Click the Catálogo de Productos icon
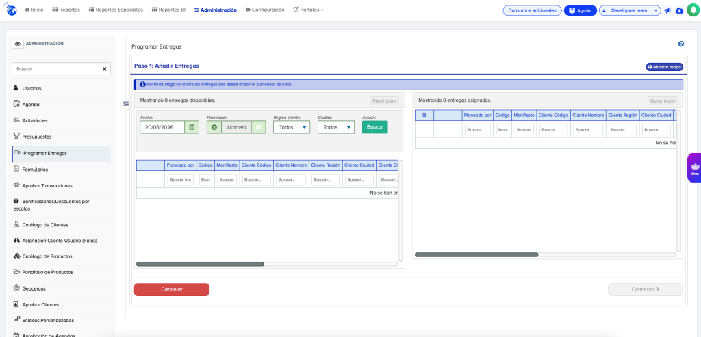This screenshot has width=701, height=337. point(16,256)
